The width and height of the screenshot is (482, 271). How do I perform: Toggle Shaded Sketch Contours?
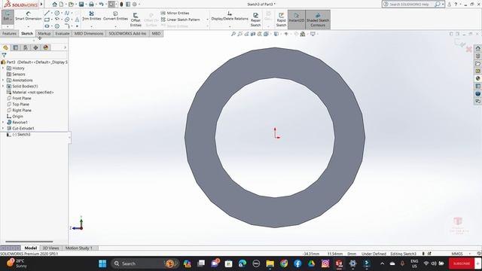318,20
